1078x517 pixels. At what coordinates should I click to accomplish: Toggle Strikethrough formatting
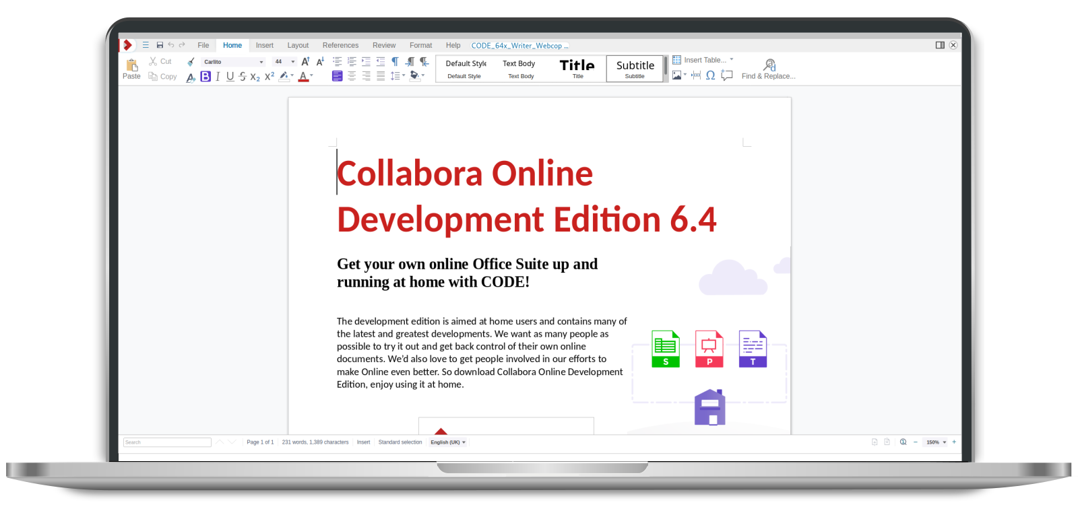[x=243, y=77]
